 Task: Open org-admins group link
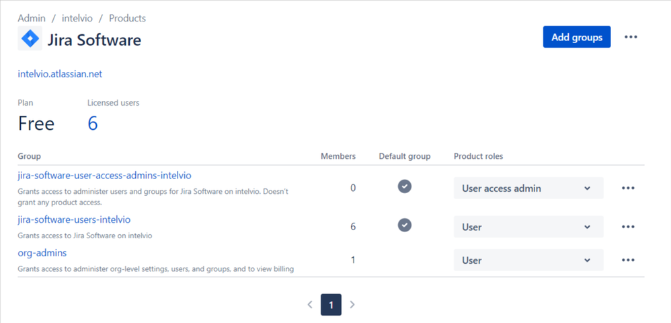[x=42, y=253]
